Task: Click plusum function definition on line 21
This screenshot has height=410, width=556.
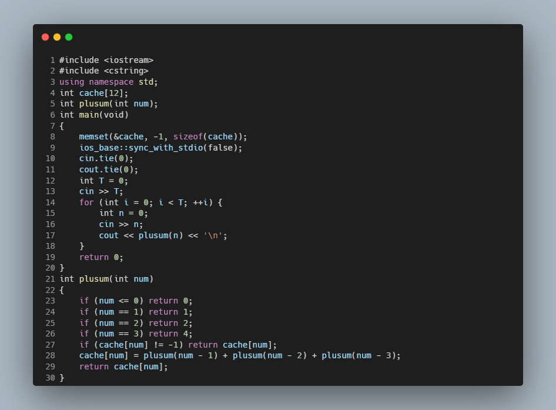Action: click(106, 279)
